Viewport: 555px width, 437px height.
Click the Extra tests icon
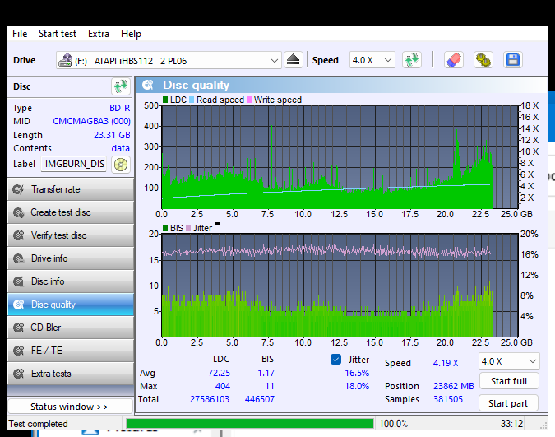[18, 374]
